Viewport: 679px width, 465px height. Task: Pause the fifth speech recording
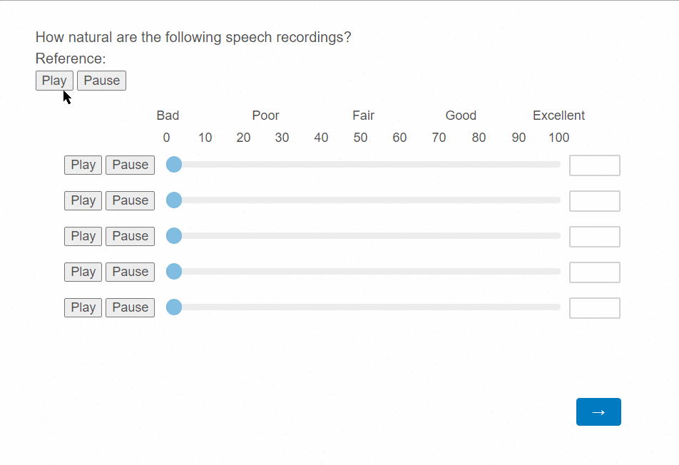[x=130, y=307]
